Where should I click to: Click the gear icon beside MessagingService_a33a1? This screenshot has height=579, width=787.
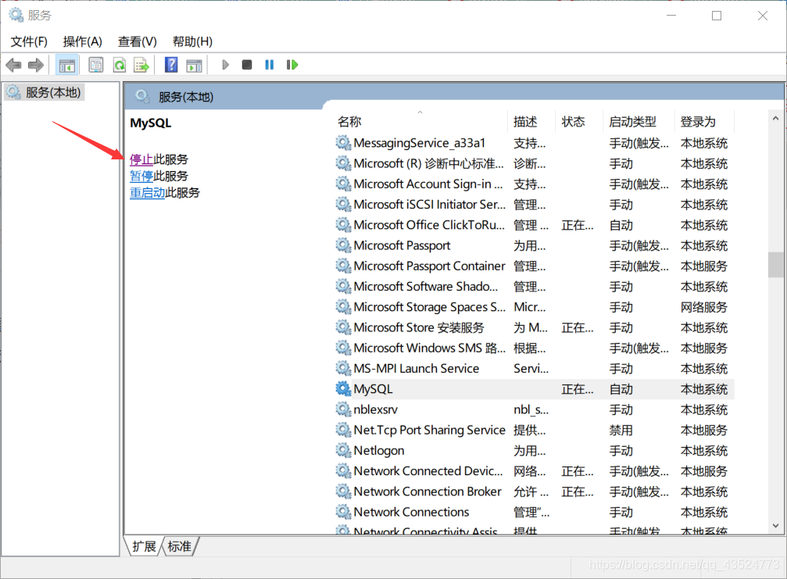click(343, 143)
